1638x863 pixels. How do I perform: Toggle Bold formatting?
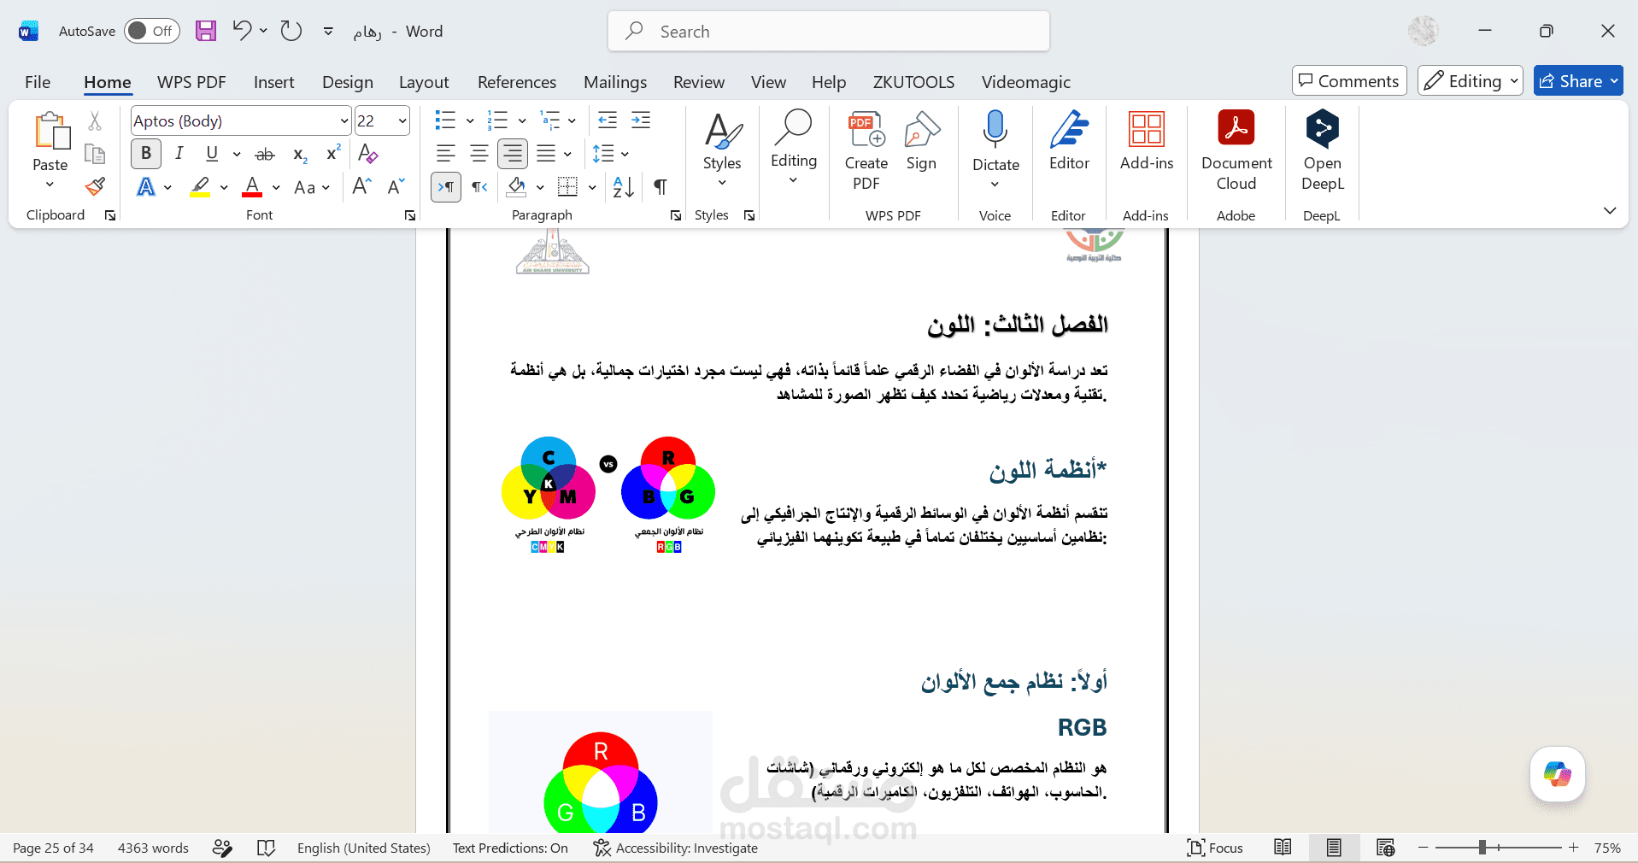point(146,154)
